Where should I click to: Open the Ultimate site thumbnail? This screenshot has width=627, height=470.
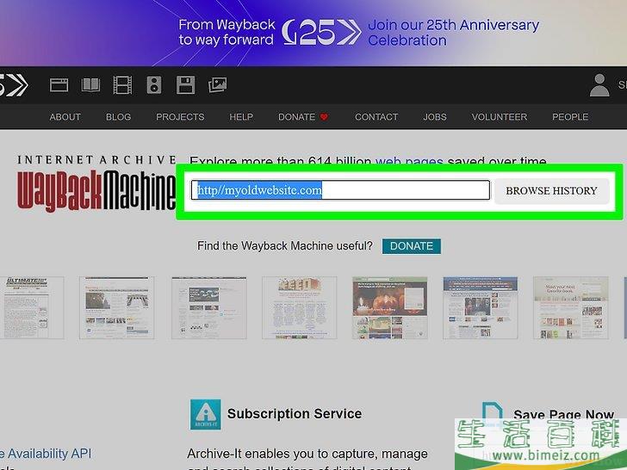click(x=32, y=308)
